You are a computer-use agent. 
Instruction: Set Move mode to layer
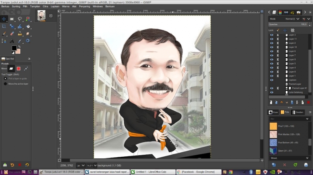pyautogui.click(x=11, y=68)
